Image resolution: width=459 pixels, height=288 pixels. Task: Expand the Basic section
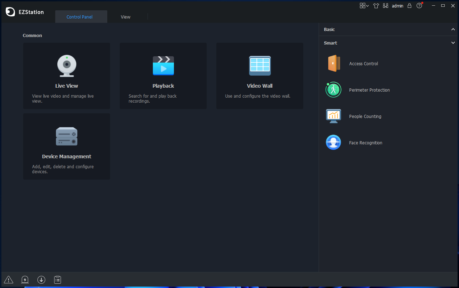(x=453, y=29)
